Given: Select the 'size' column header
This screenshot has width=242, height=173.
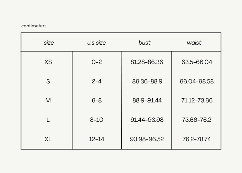Looking at the screenshot, I should click(49, 43).
